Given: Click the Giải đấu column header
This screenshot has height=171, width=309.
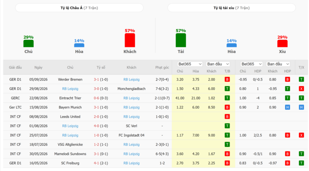Looking at the screenshot, I should 15,67.
